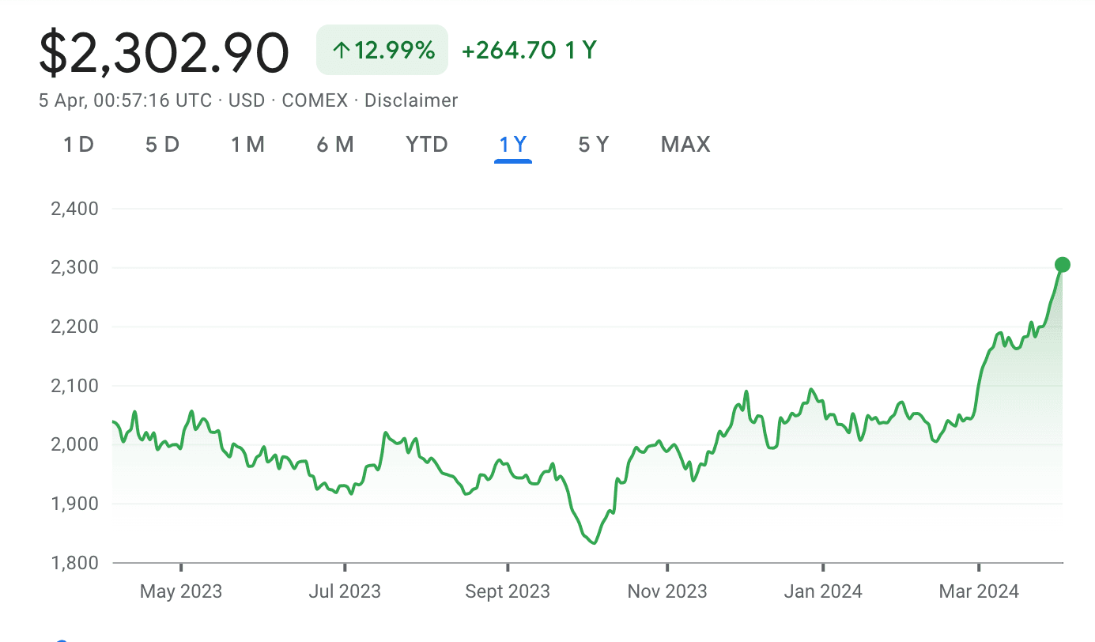Open the Disclaimer link
Screen dimensions: 1095x642
[411, 100]
